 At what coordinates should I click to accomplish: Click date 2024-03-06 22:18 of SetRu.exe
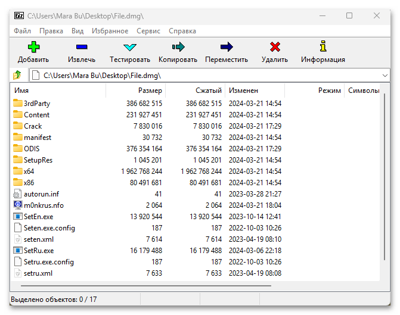coord(255,251)
